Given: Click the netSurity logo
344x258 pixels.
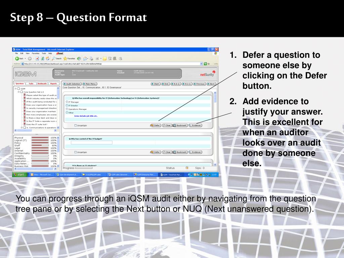Looking at the screenshot, I should point(207,74).
